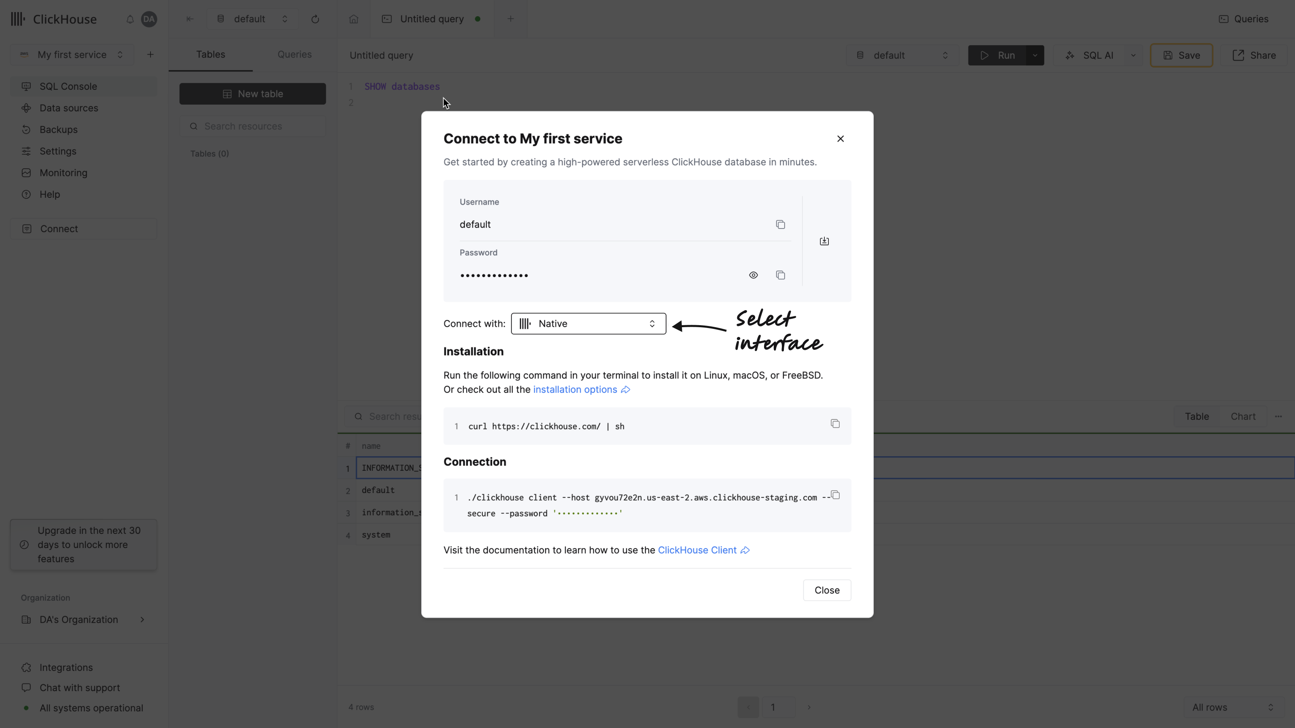Click the New table button
This screenshot has width=1295, height=728.
[x=253, y=93]
